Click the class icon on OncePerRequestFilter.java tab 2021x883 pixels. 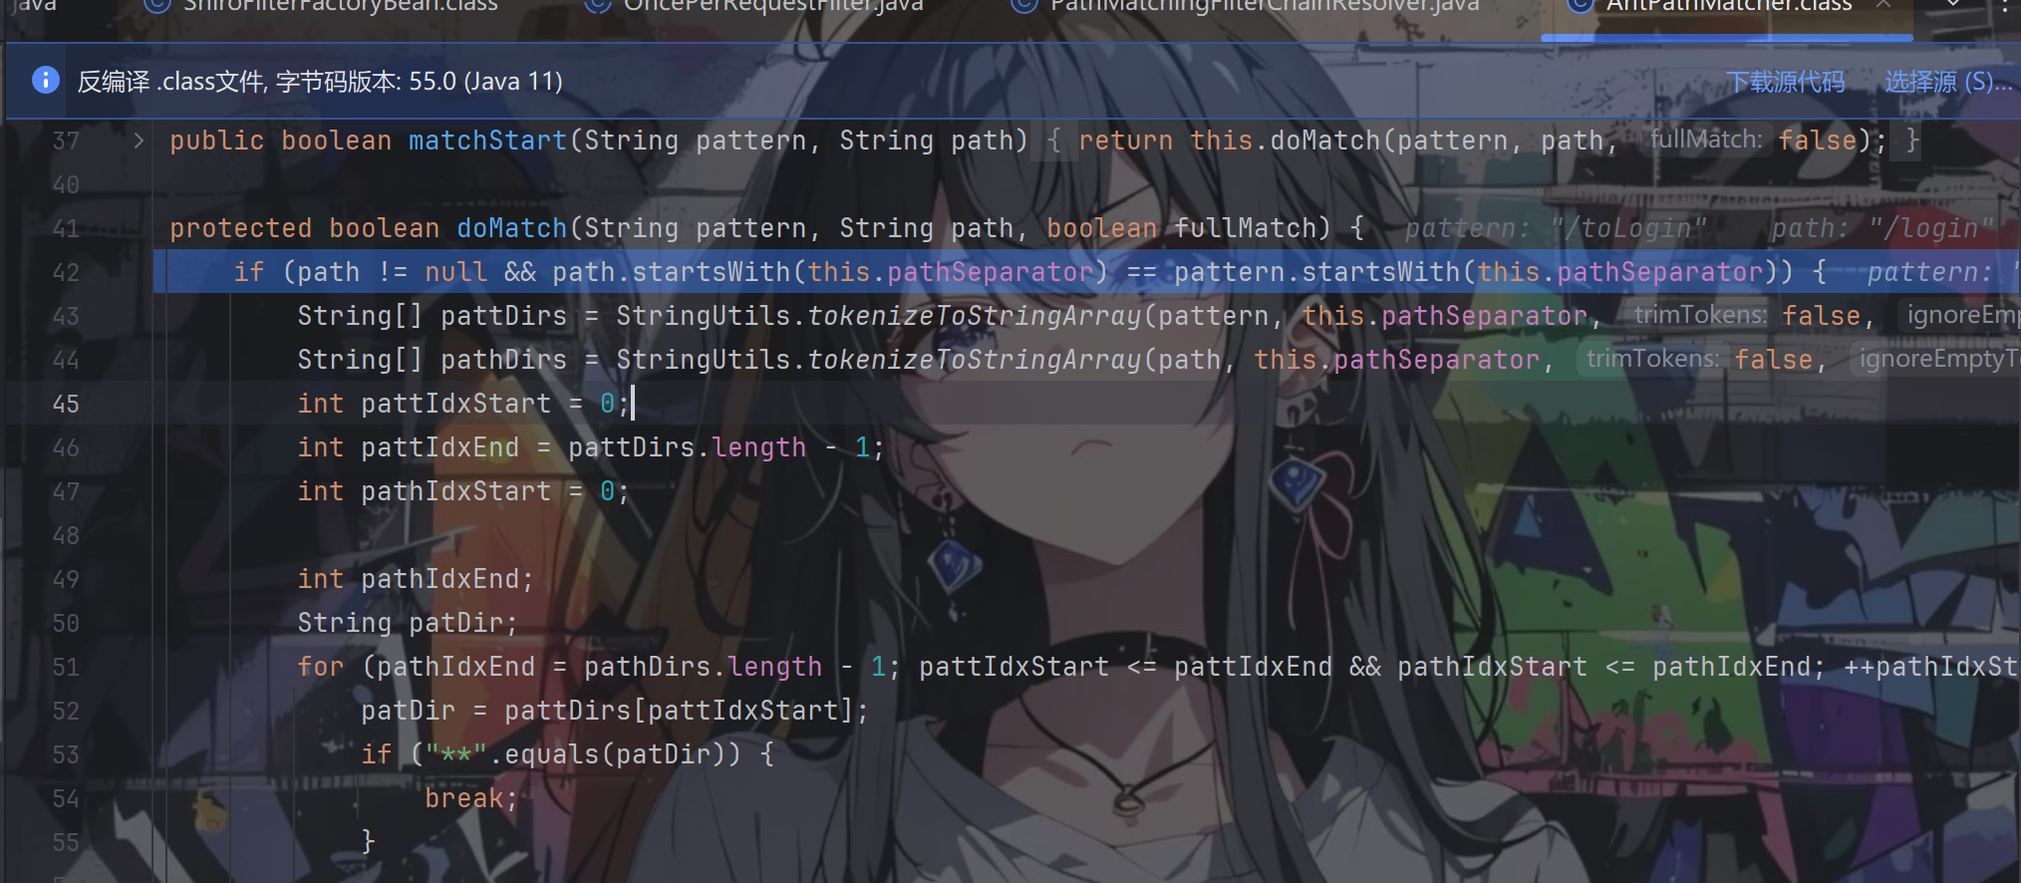coord(597,5)
